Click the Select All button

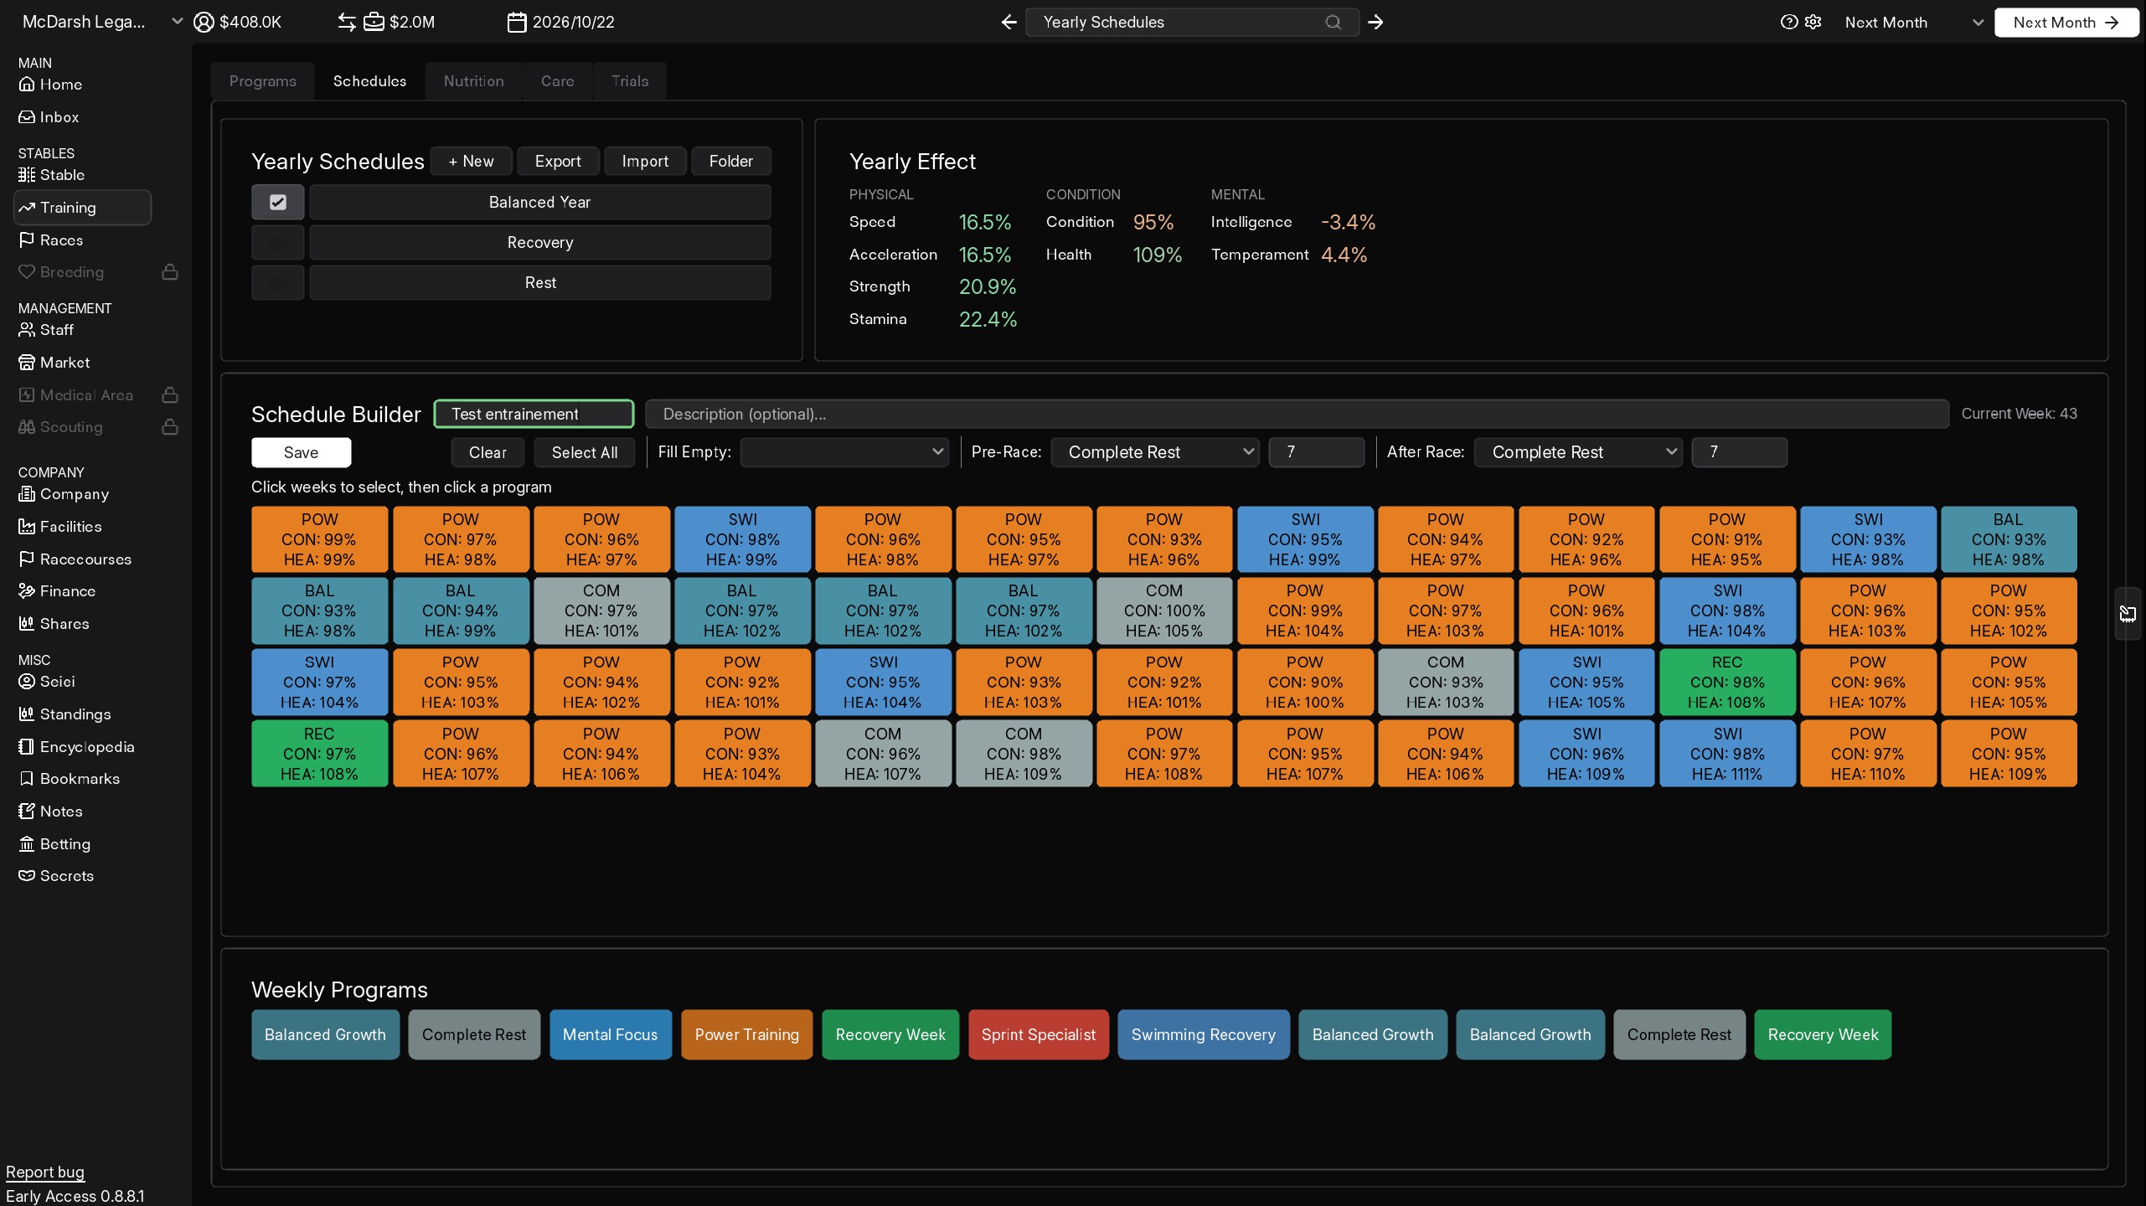pos(584,452)
